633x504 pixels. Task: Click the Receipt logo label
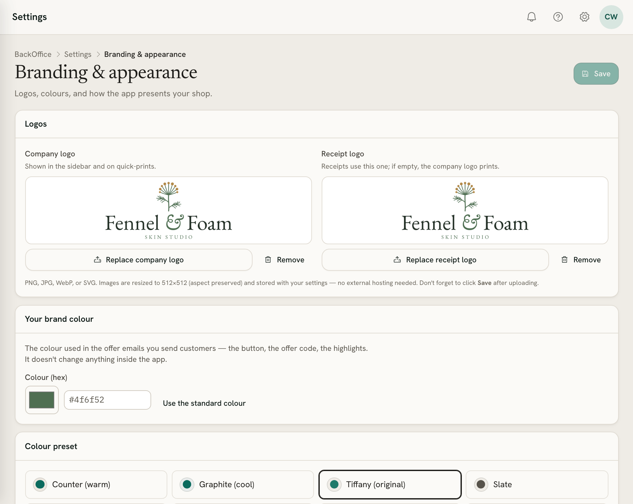[x=343, y=154]
